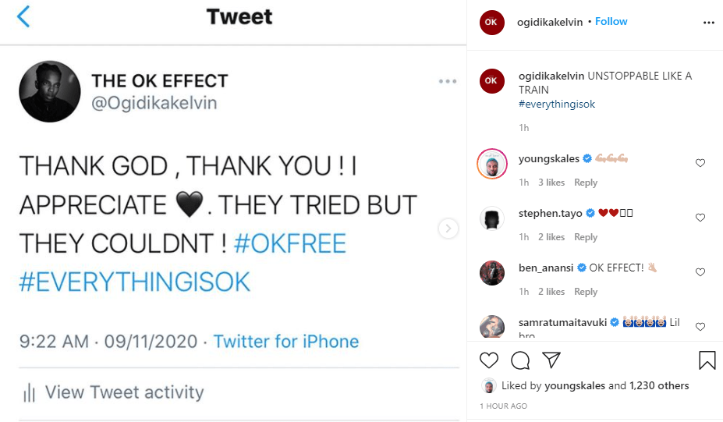The image size is (723, 422).
Task: Open #everythingisok hashtag link in caption
Action: coord(557,105)
